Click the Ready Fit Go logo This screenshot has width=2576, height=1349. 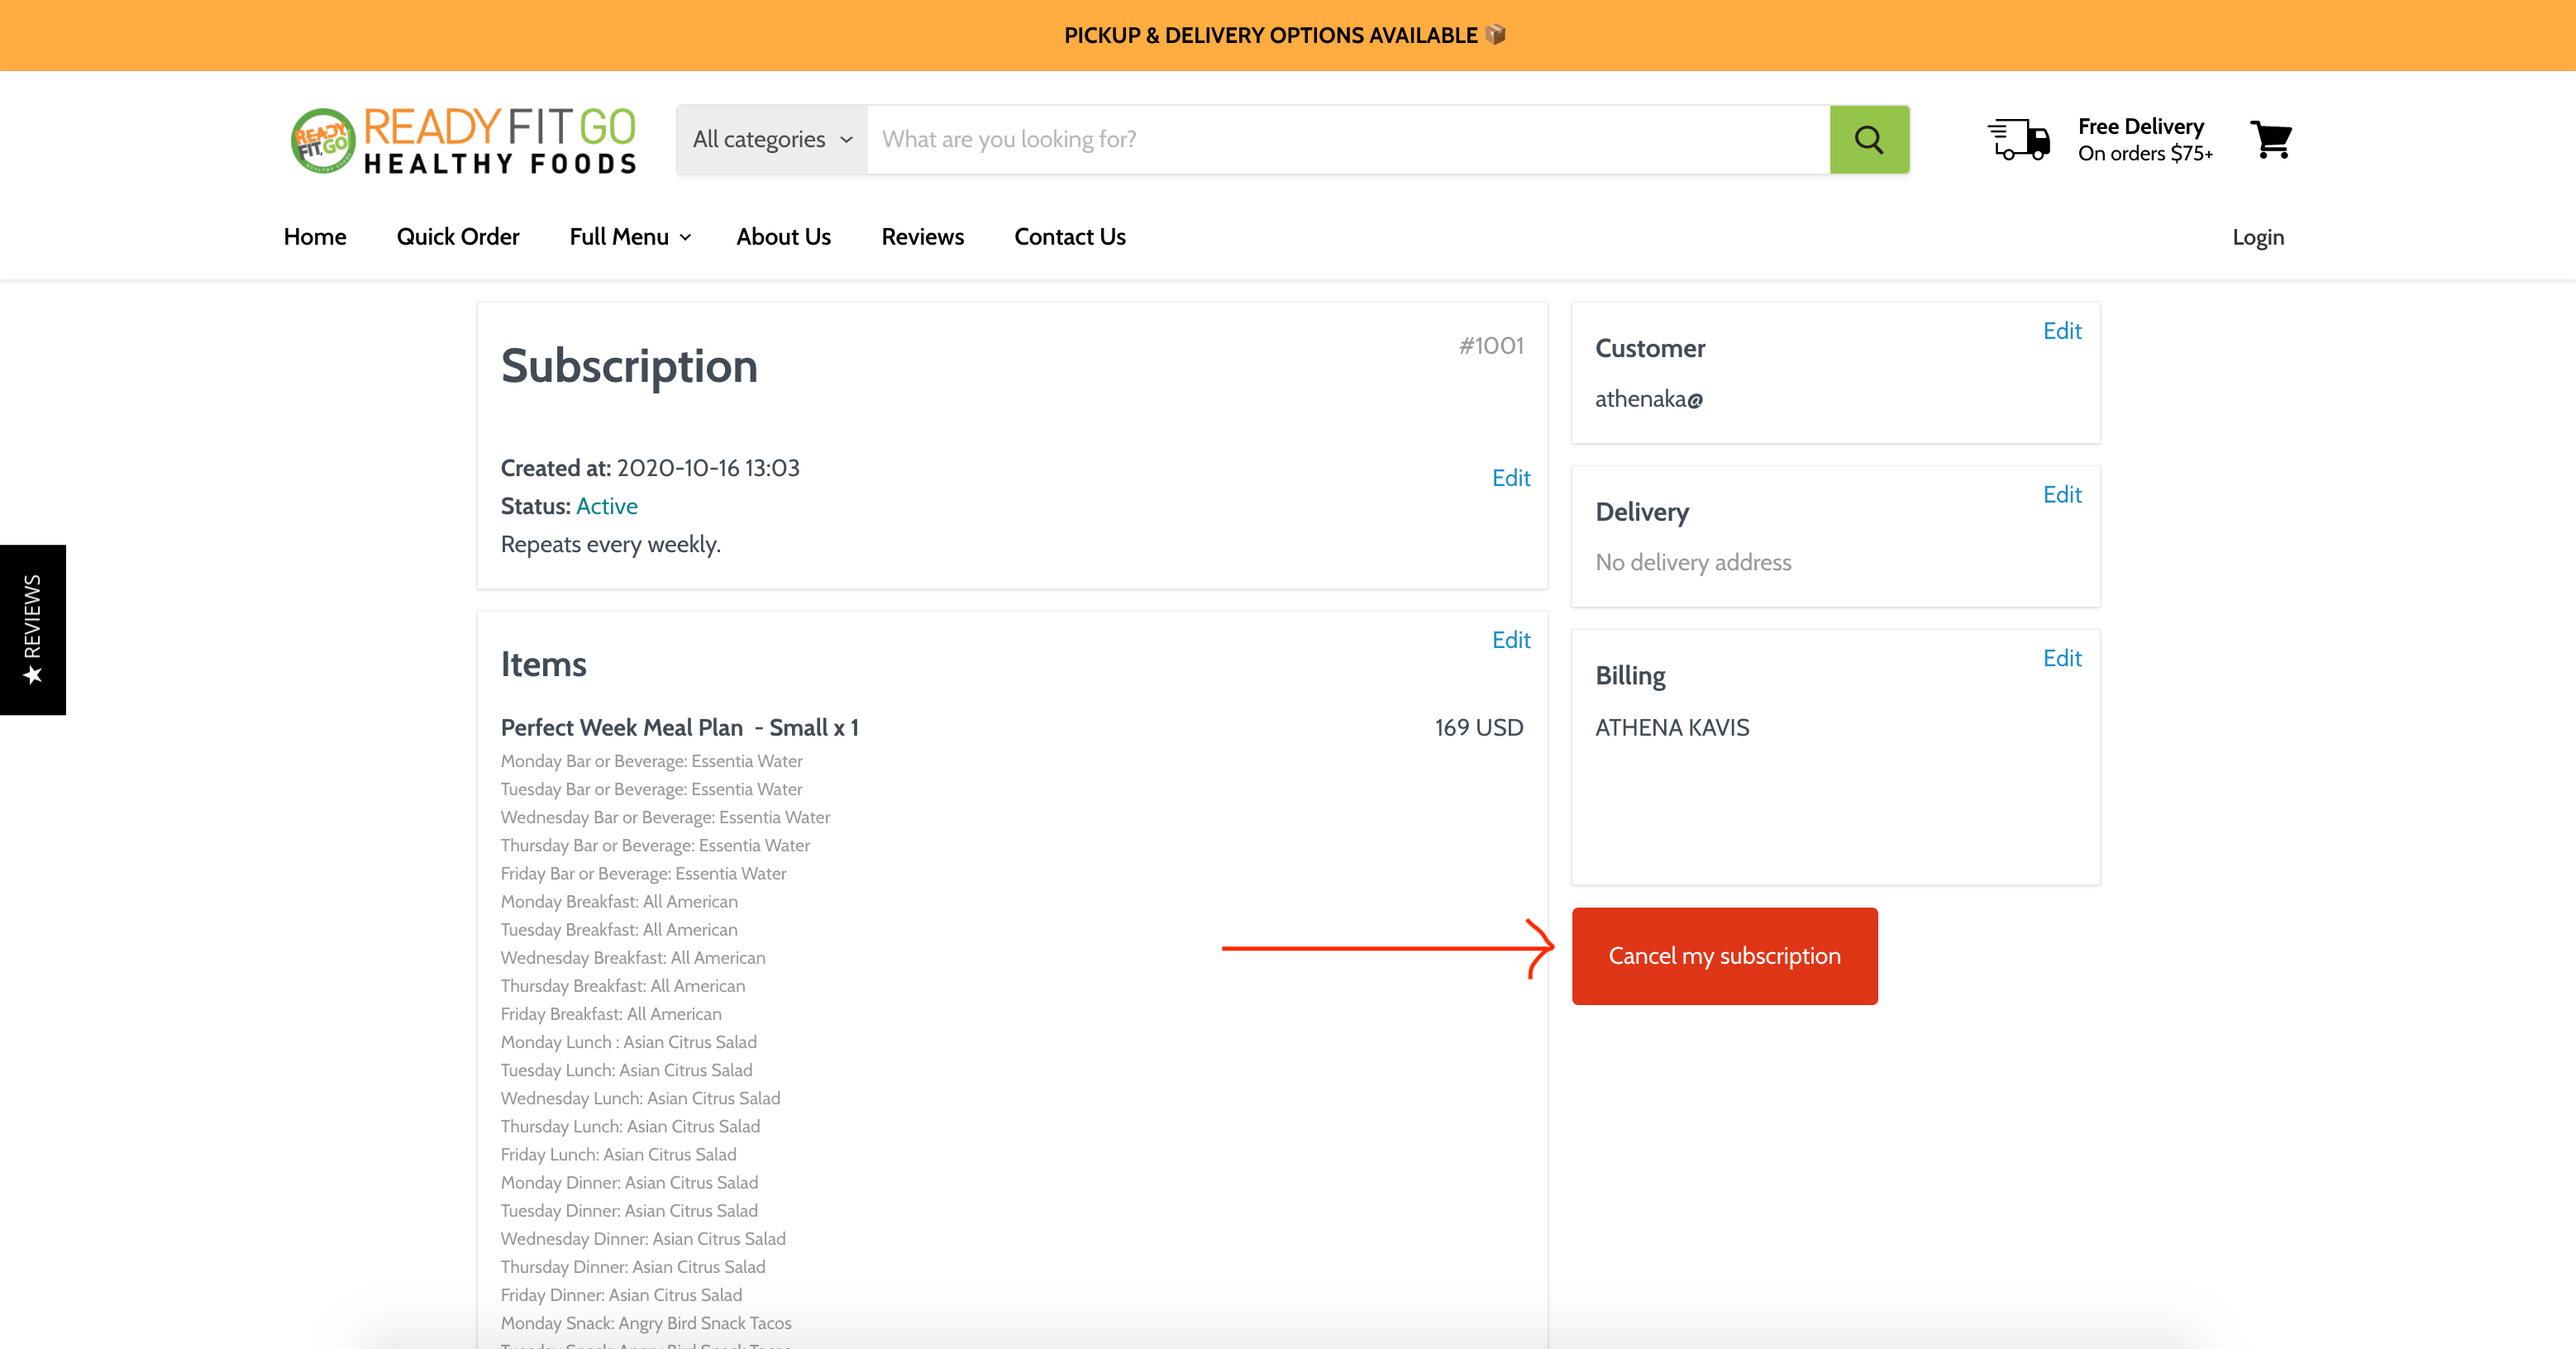(x=463, y=140)
